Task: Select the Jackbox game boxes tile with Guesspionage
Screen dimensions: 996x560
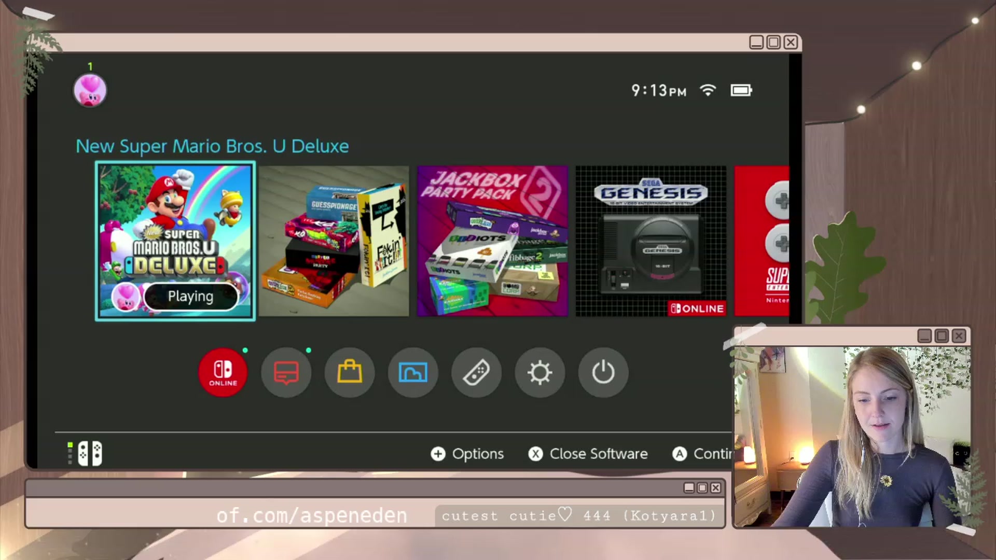Action: pos(334,241)
